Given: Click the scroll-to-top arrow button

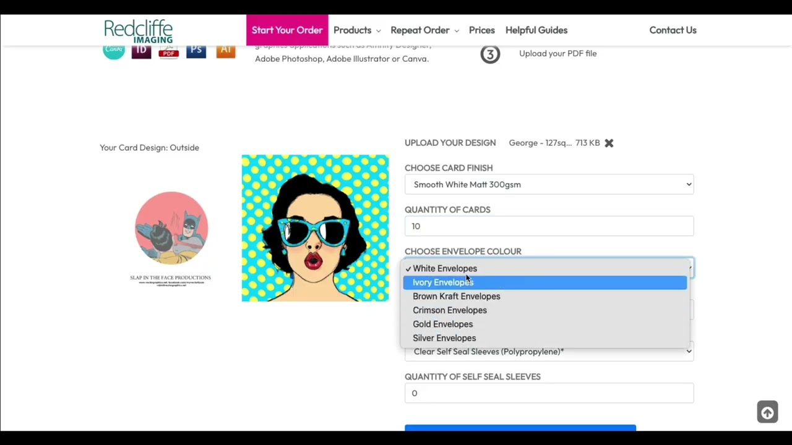Looking at the screenshot, I should click(x=767, y=412).
